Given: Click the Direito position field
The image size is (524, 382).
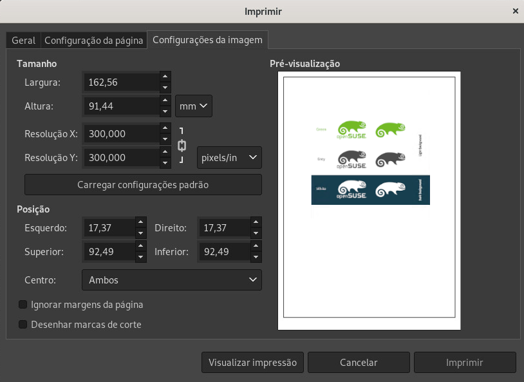Looking at the screenshot, I should (x=224, y=228).
